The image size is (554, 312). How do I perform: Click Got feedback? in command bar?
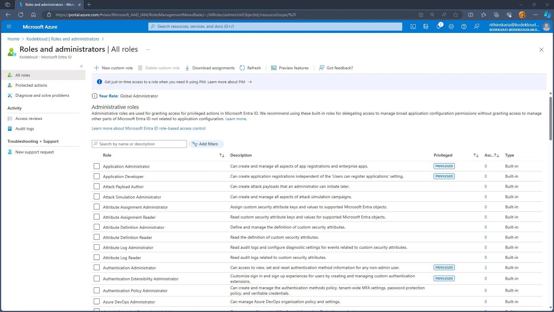point(336,68)
